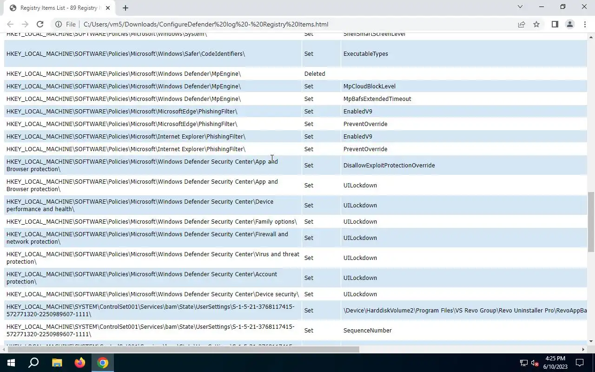Viewport: 595px width, 372px height.
Task: Open the notification center
Action: 580,363
